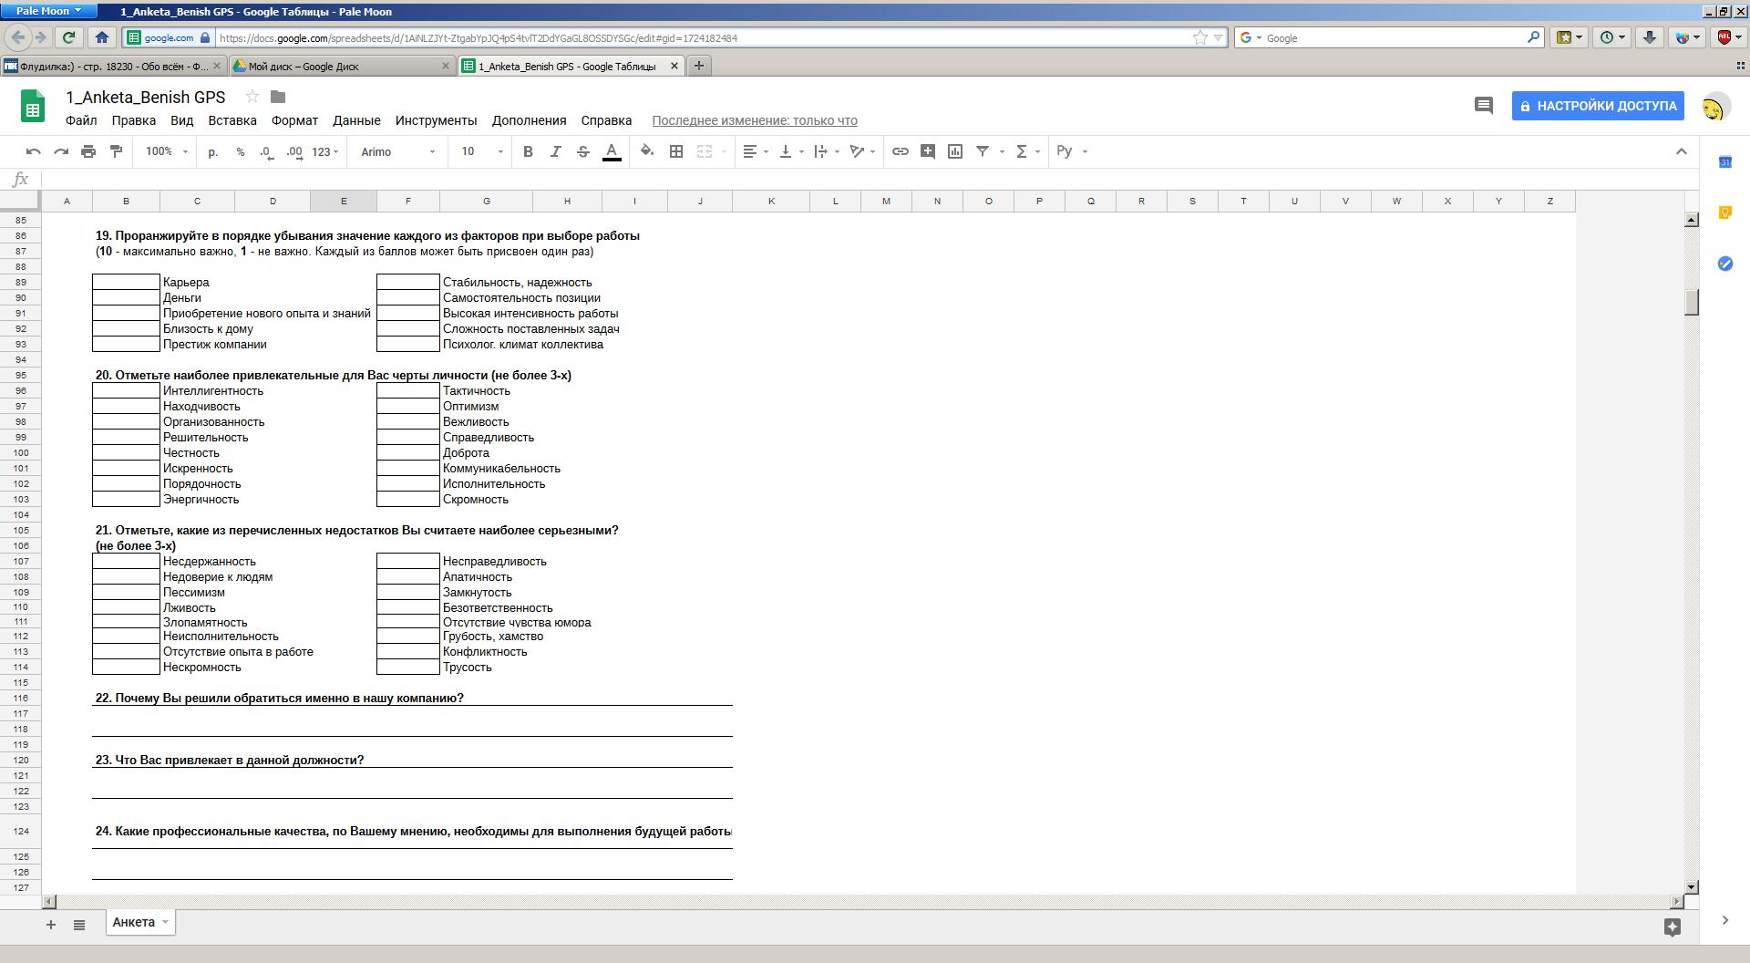The image size is (1750, 963).
Task: Star the 1_Anketa_Benish GPS document
Action: tap(252, 97)
